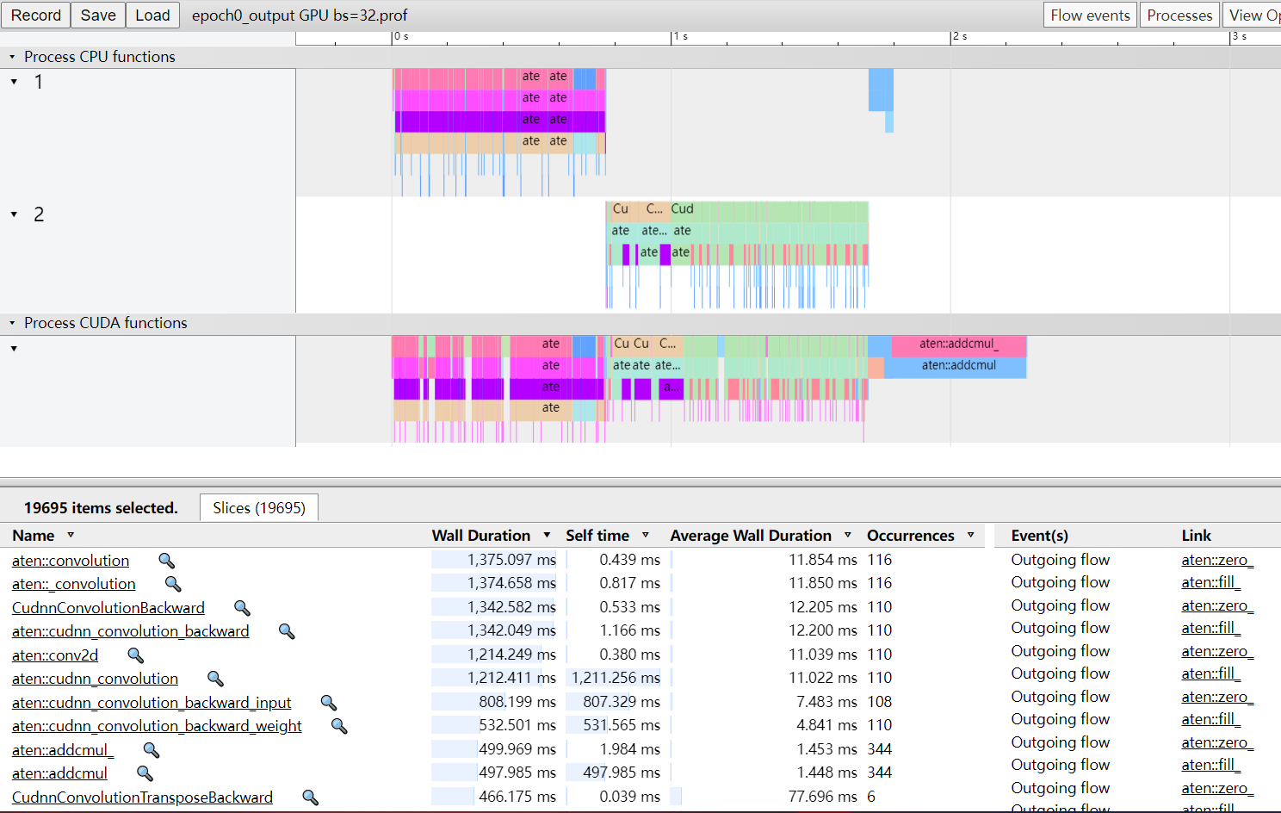Collapse process track 1
Viewport: 1281px width, 813px height.
point(13,82)
